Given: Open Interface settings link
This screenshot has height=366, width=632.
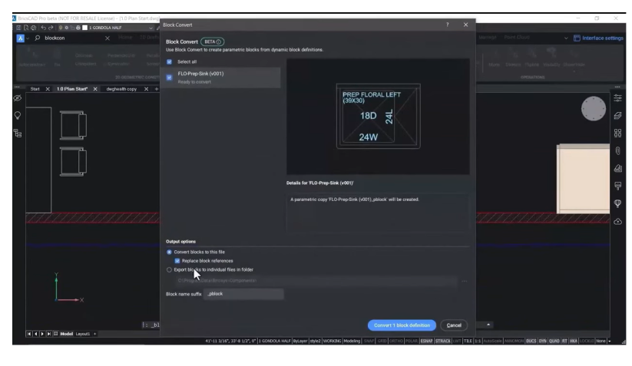Looking at the screenshot, I should click(598, 38).
